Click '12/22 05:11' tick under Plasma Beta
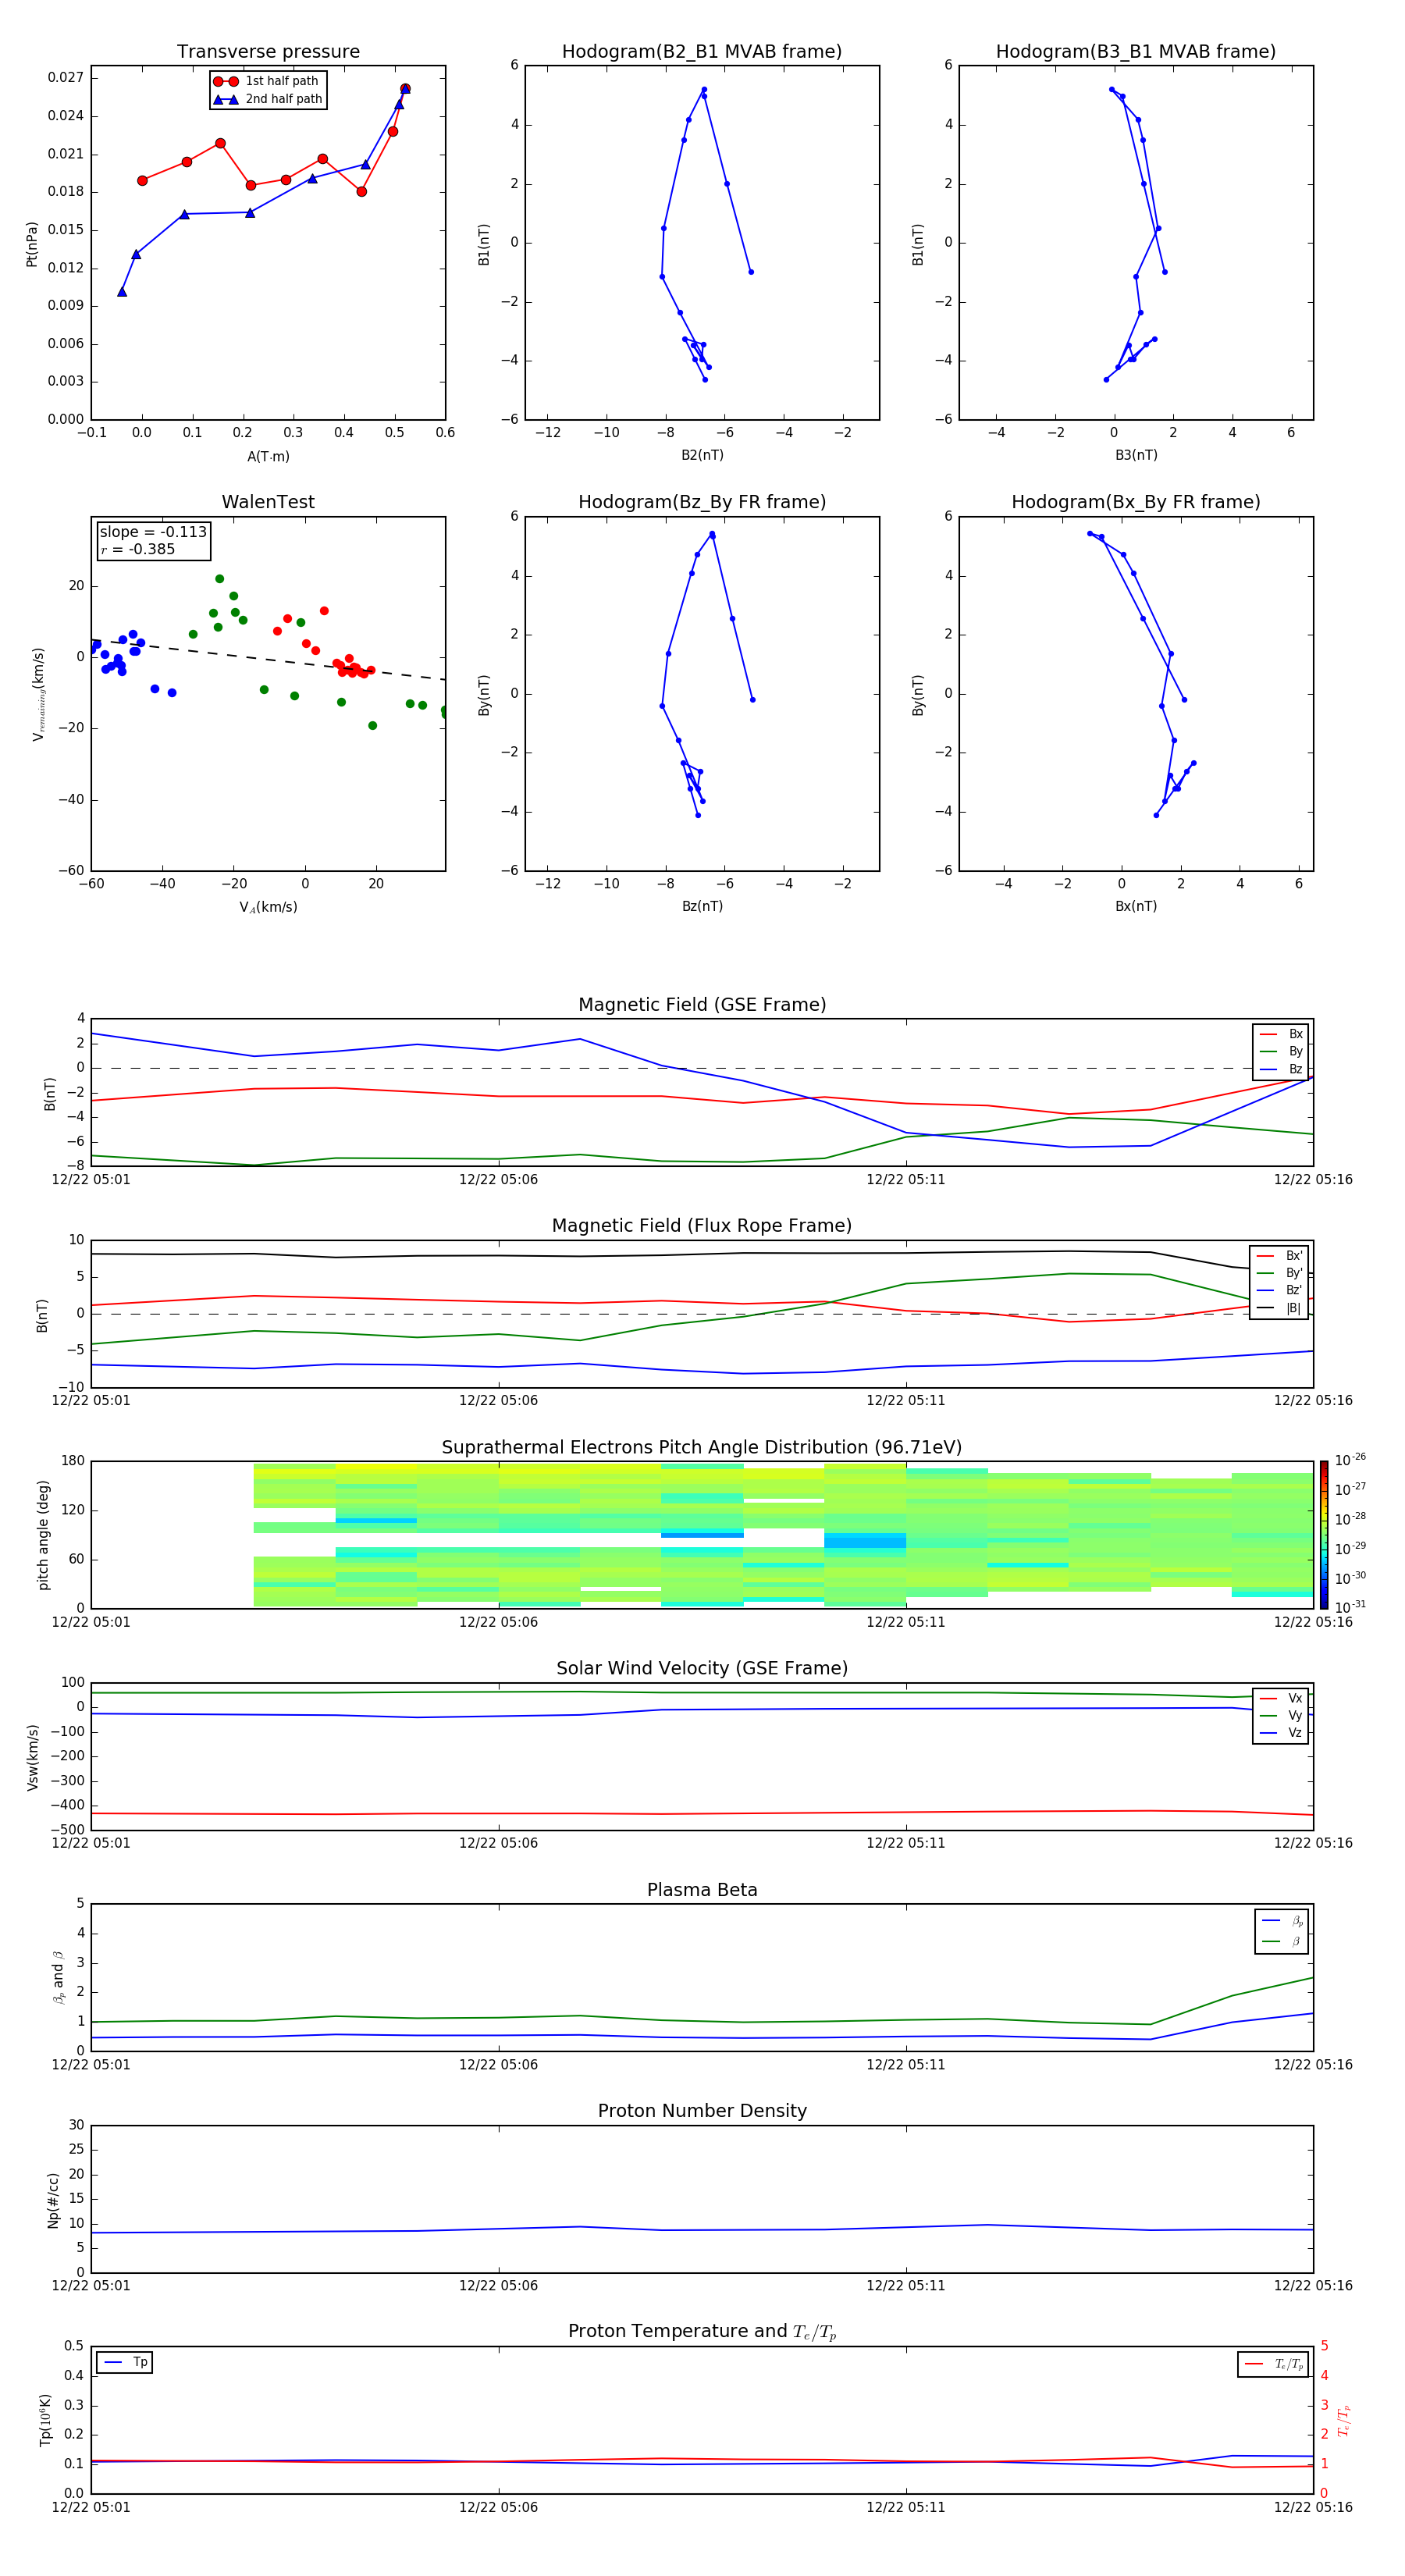Image resolution: width=1405 pixels, height=2576 pixels. (906, 2065)
